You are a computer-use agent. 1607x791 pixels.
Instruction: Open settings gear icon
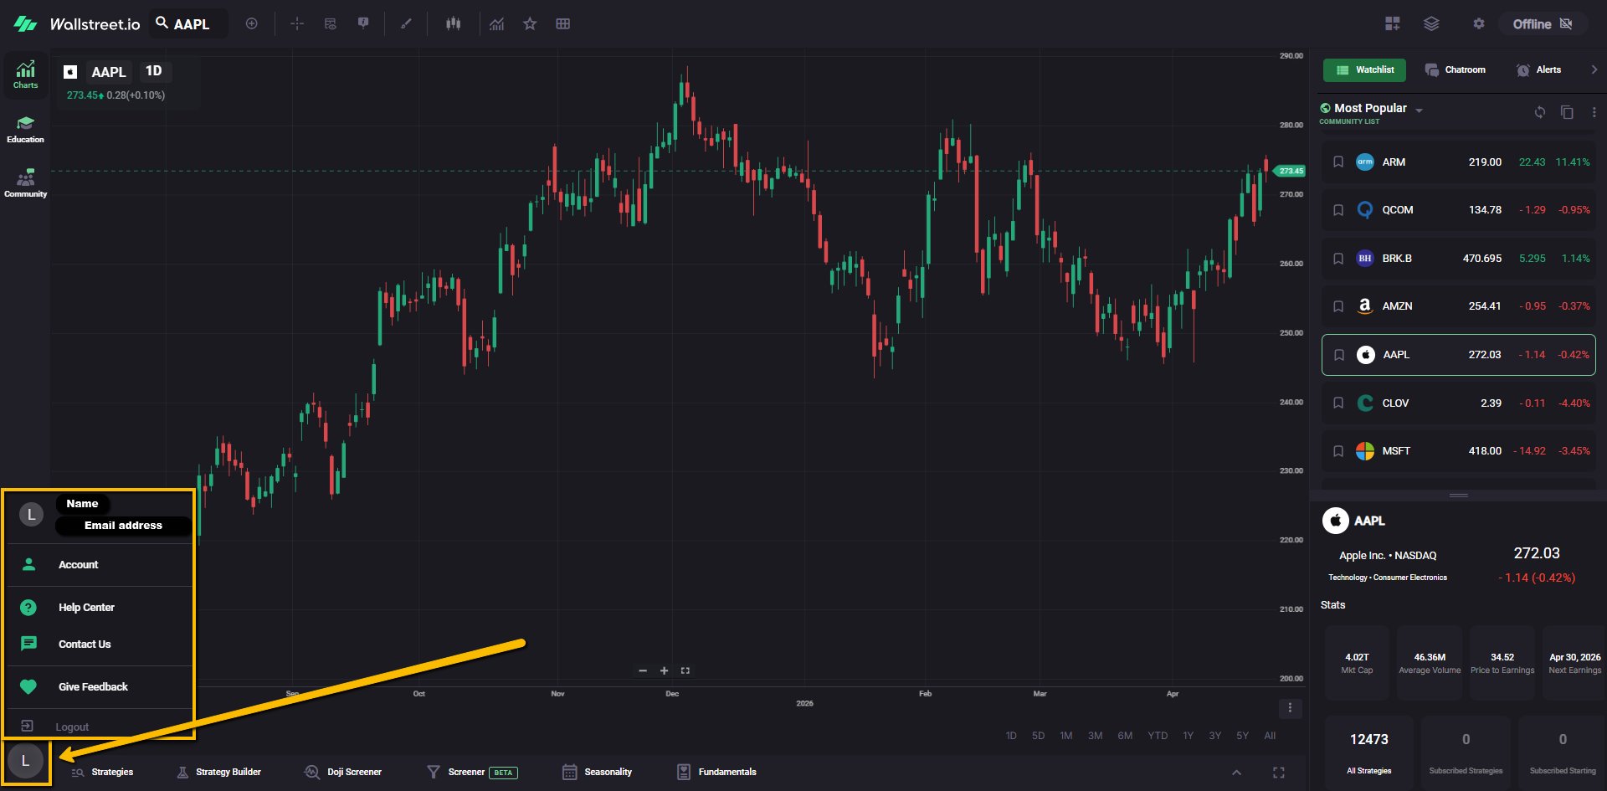1479,24
